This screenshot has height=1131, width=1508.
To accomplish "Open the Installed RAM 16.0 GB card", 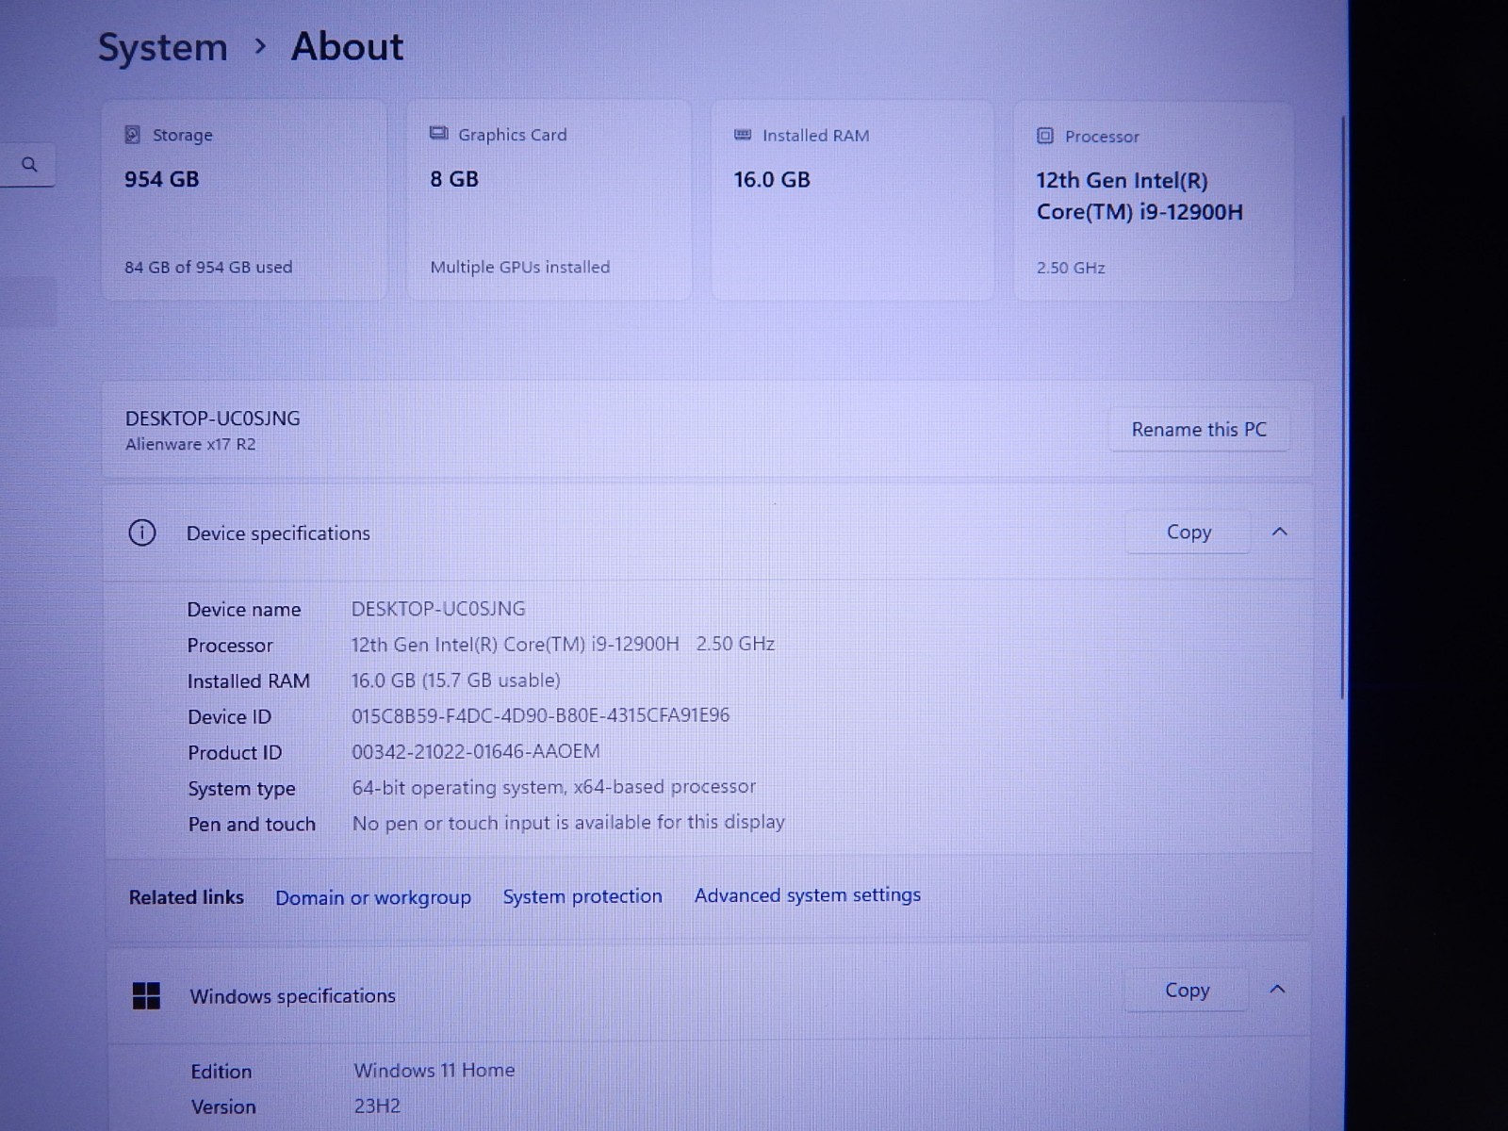I will [x=853, y=201].
